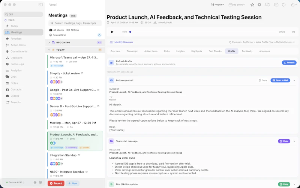Open the All time filter
This screenshot has height=188, width=300.
point(72,30)
